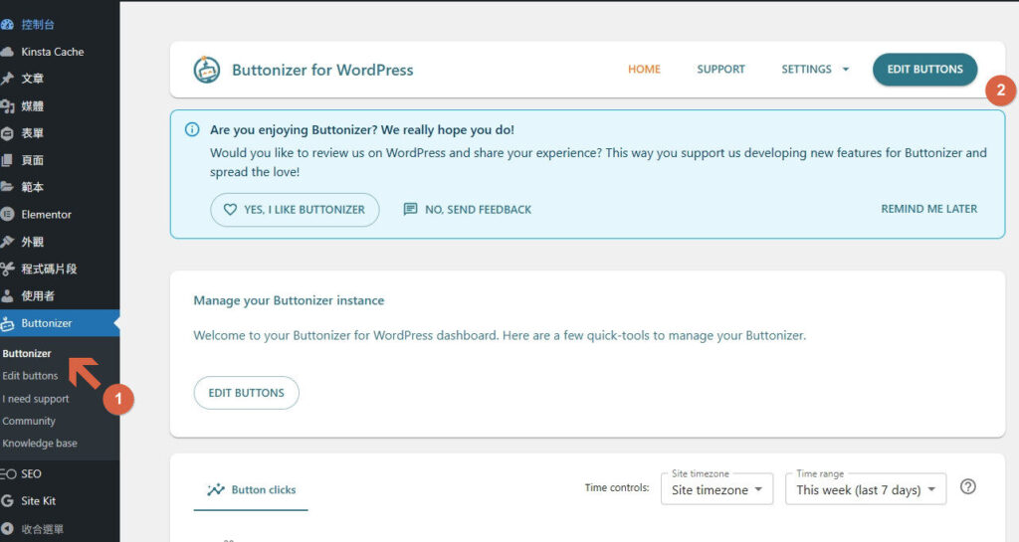Click the Elementor sidebar icon
The width and height of the screenshot is (1019, 542).
pyautogui.click(x=8, y=214)
